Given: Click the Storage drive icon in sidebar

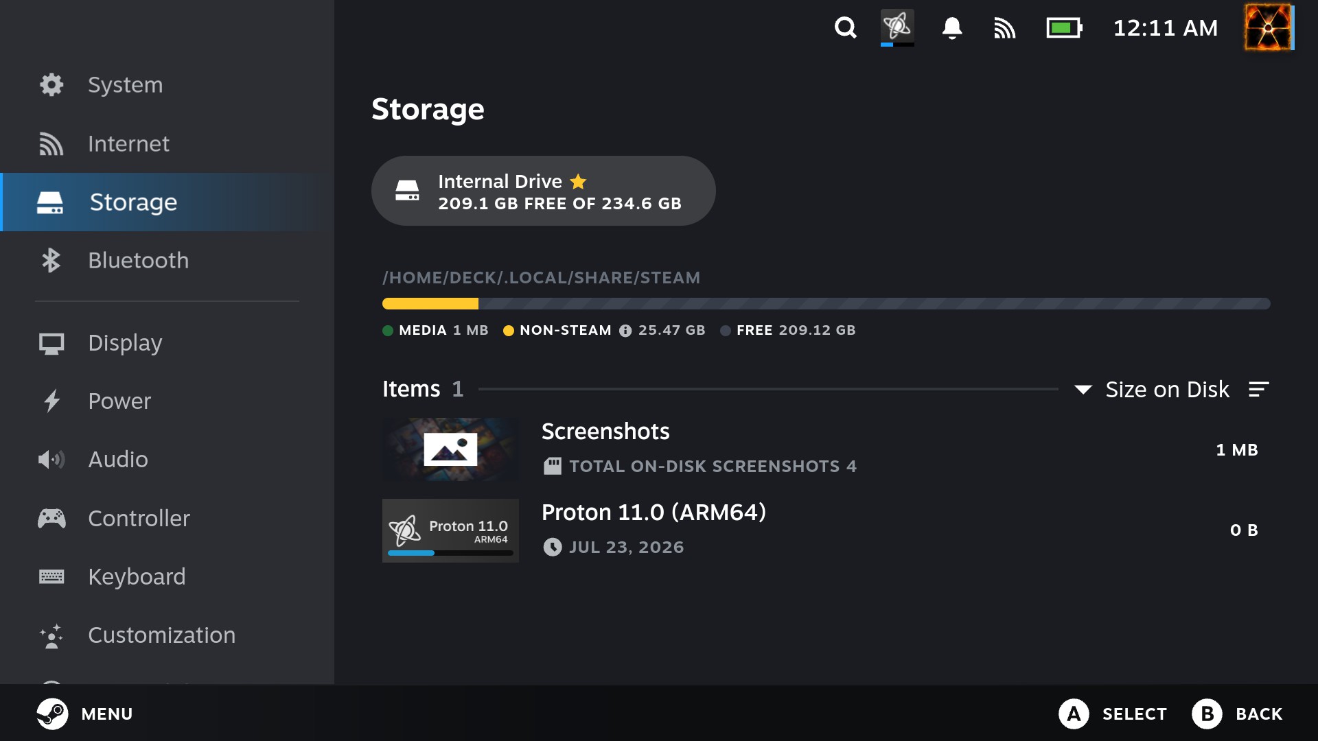Looking at the screenshot, I should (49, 202).
